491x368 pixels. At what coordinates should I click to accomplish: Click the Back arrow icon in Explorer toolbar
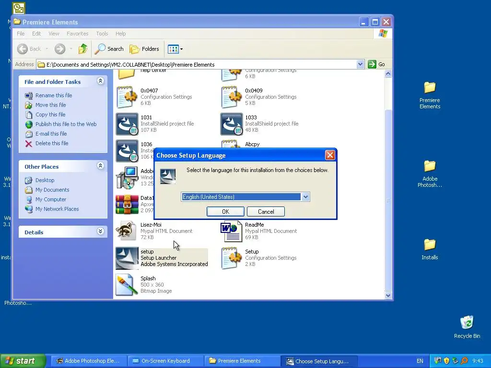point(23,49)
